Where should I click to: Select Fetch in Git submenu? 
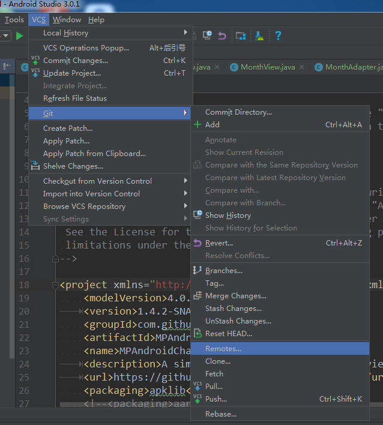(x=280, y=374)
